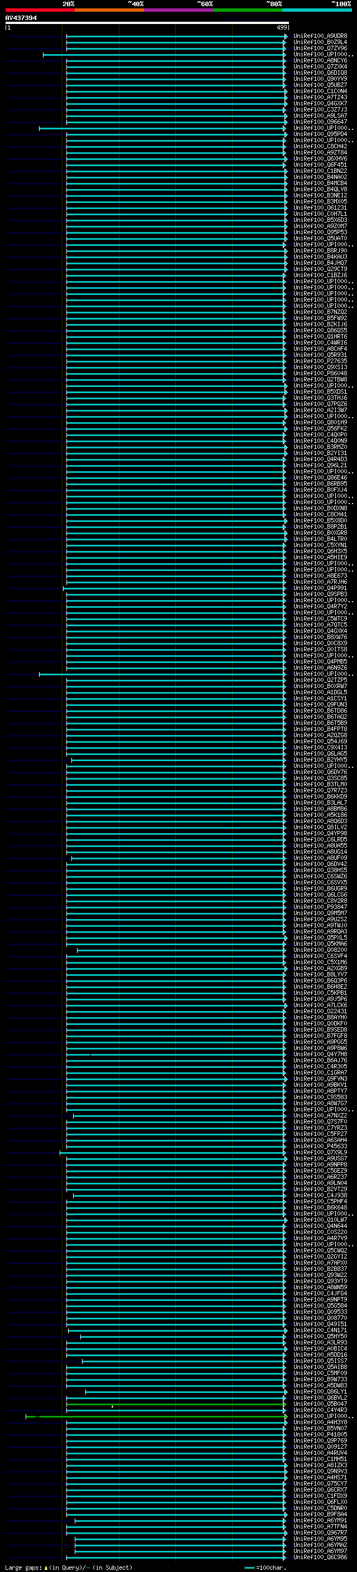Click the red ~20% identity legend segment
Screen dimensions: 357x1572
tap(40, 10)
